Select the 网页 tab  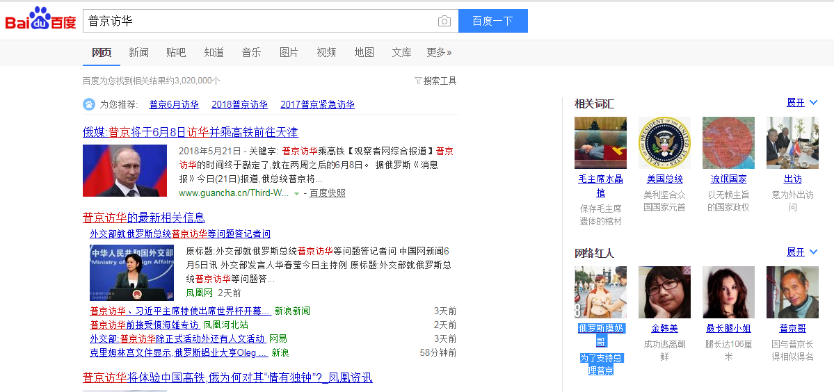tap(102, 53)
